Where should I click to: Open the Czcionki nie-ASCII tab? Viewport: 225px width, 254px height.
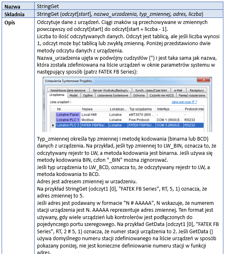tap(162, 96)
